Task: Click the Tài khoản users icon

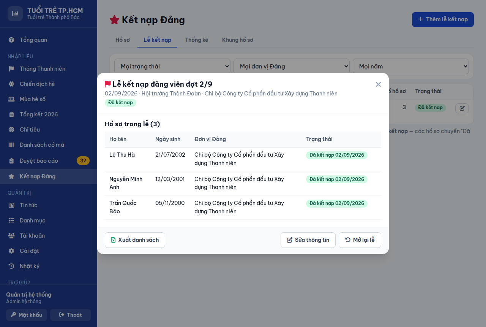Action: click(11, 236)
